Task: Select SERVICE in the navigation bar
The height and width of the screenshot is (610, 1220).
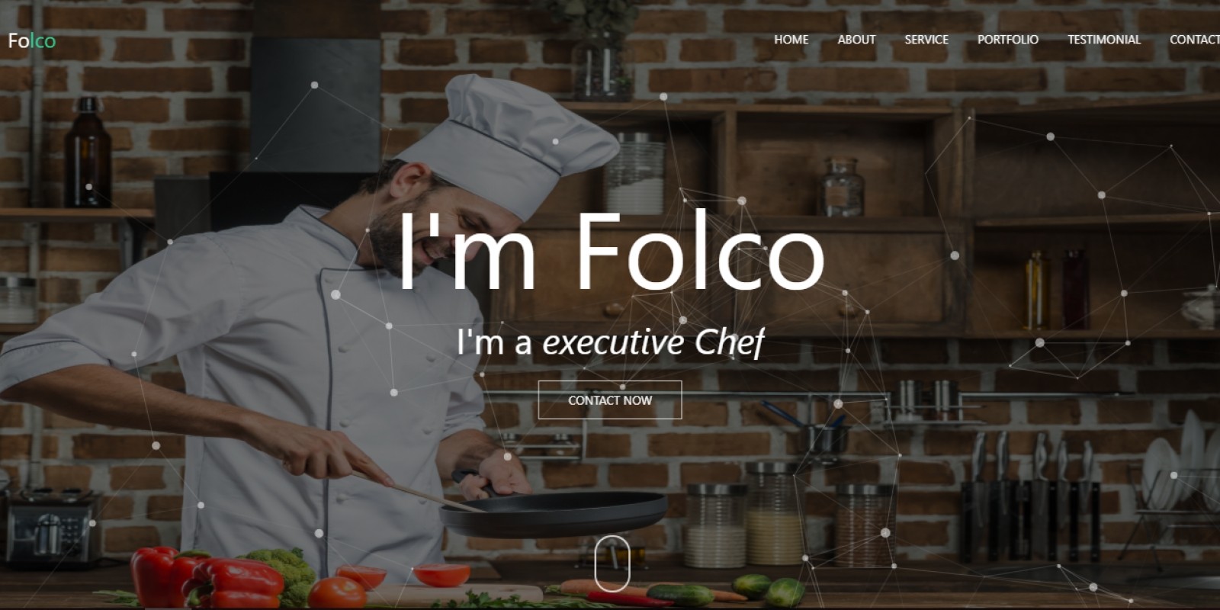Action: pyautogui.click(x=926, y=40)
